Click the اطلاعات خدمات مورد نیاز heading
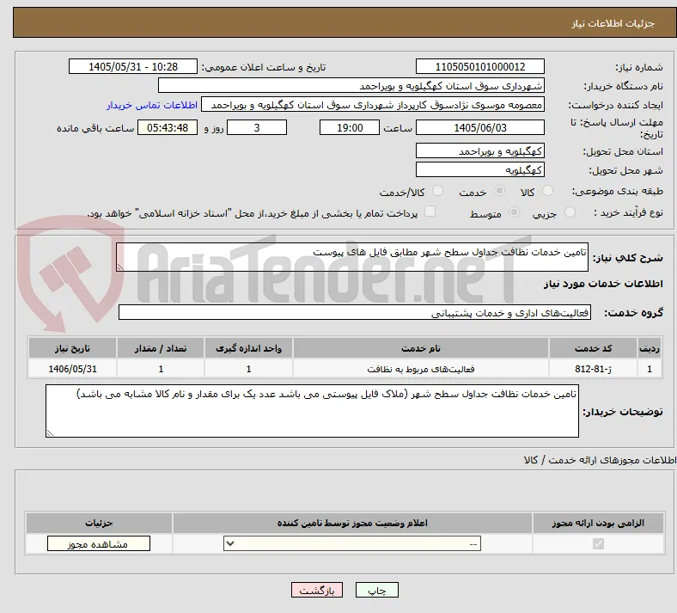677x613 pixels. (x=603, y=284)
